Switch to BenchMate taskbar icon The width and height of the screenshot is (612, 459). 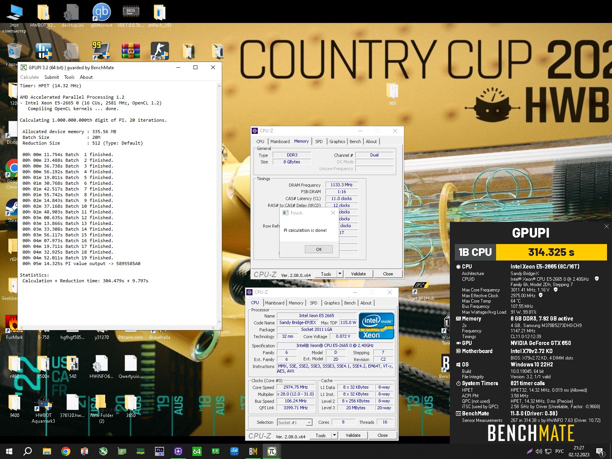[x=253, y=451]
